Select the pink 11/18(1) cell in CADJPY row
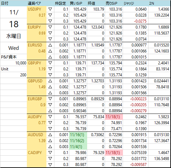 [x=114, y=153]
